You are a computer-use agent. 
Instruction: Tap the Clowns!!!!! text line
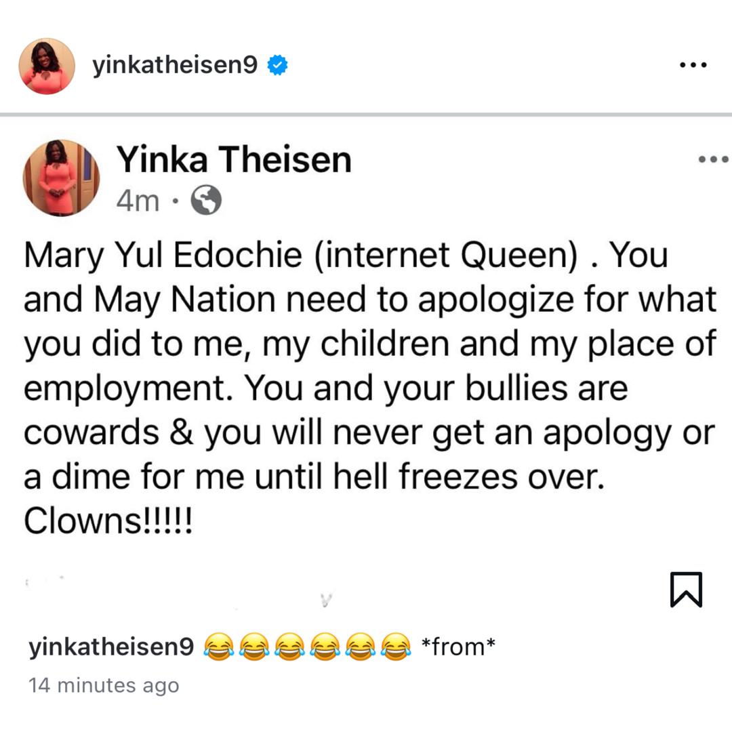point(108,521)
